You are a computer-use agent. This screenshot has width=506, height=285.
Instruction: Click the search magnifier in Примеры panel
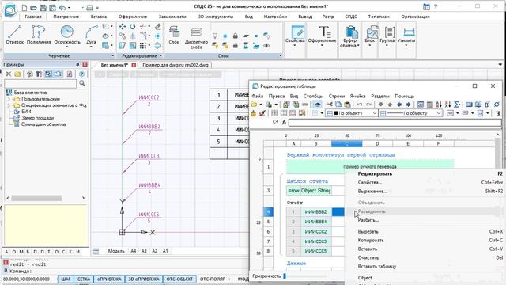coord(82,83)
